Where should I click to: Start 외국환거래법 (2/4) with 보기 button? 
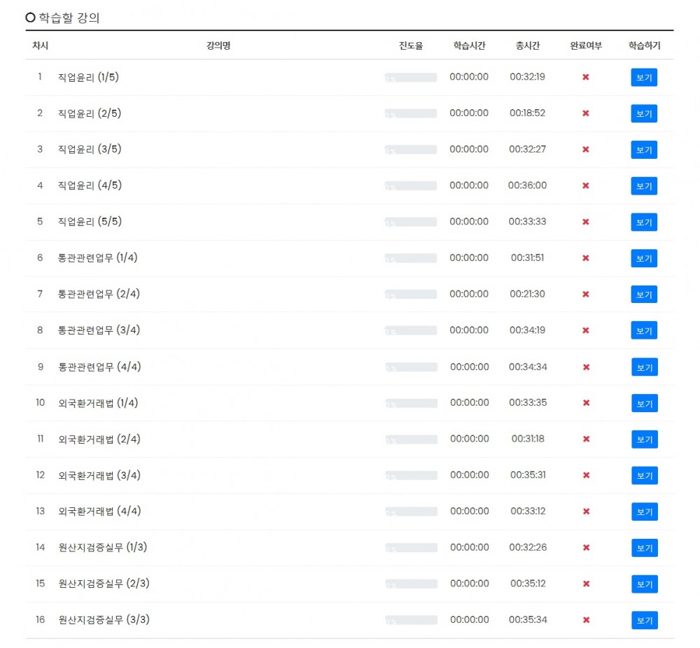[644, 439]
